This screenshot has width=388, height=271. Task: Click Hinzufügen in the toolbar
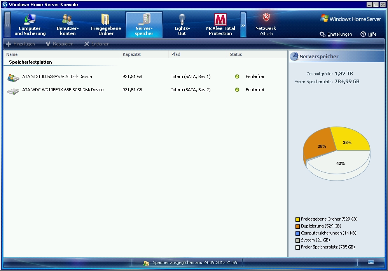21,44
